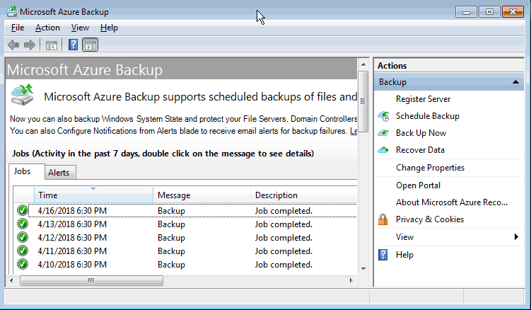Image resolution: width=531 pixels, height=310 pixels.
Task: Open the File menu
Action: (18, 28)
